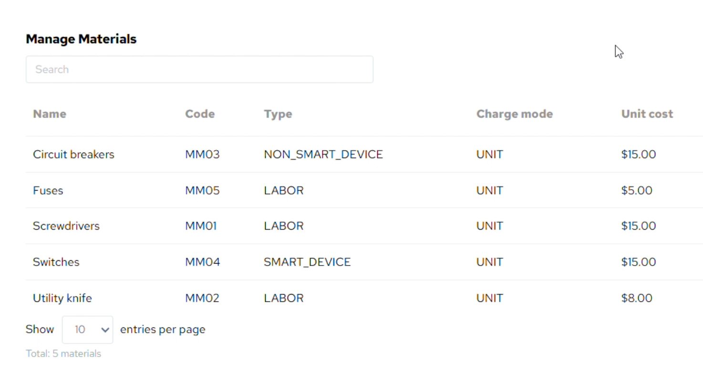The width and height of the screenshot is (703, 368).
Task: Open the entries per page dropdown
Action: click(87, 329)
